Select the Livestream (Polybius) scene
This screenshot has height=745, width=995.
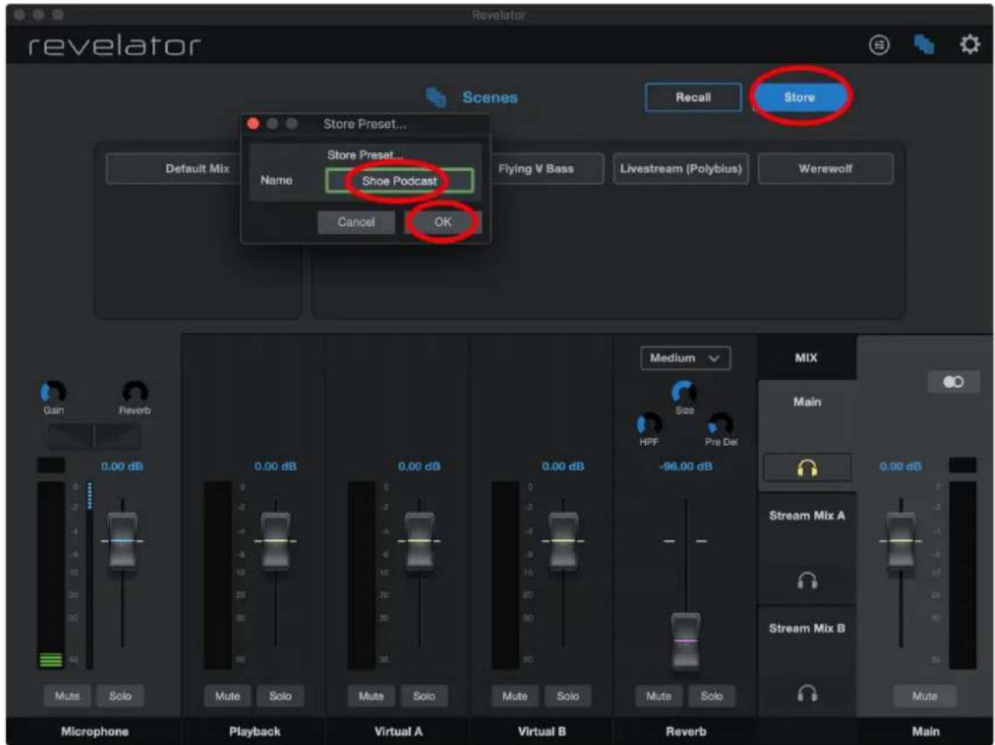(681, 169)
